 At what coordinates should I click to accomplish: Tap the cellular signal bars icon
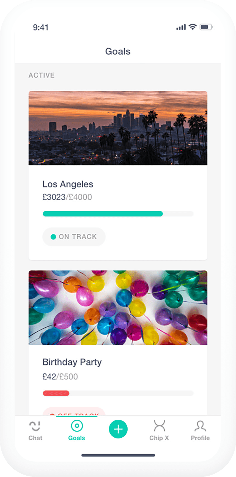pyautogui.click(x=181, y=27)
